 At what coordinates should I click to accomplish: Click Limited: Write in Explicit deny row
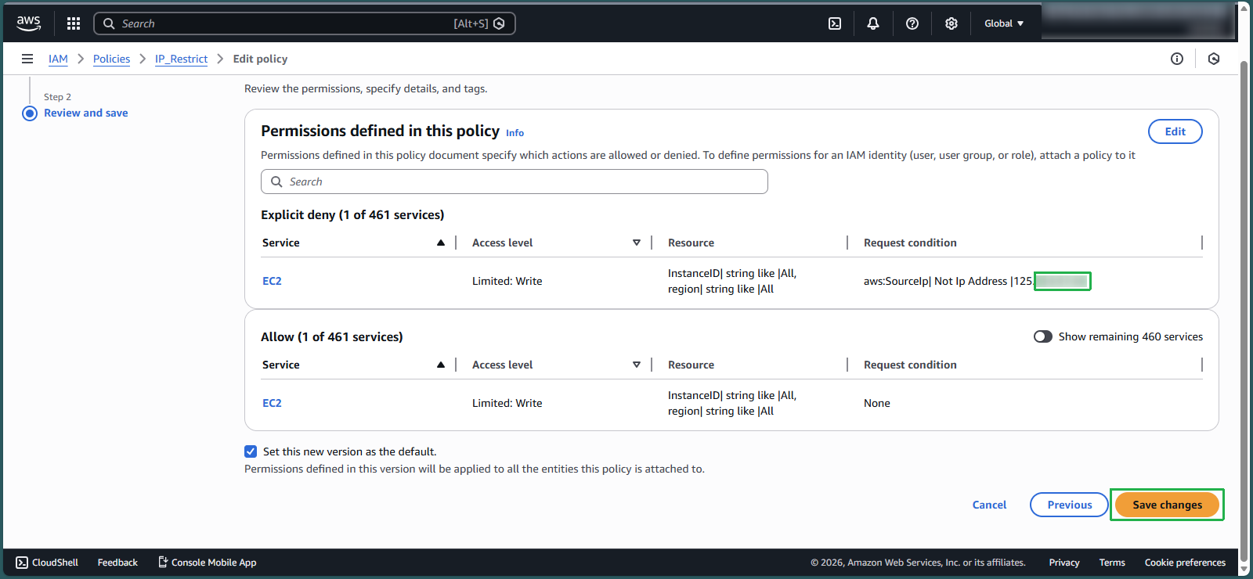507,281
